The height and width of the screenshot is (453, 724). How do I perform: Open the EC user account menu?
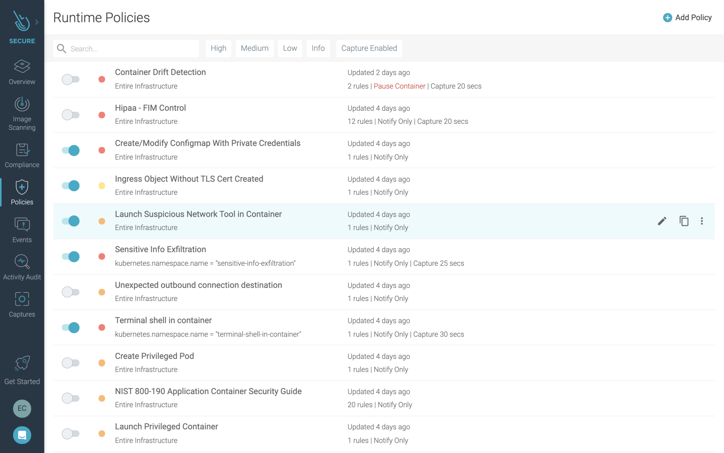point(21,408)
